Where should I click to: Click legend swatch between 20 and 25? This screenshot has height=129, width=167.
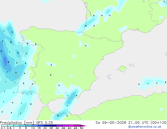(47, 126)
